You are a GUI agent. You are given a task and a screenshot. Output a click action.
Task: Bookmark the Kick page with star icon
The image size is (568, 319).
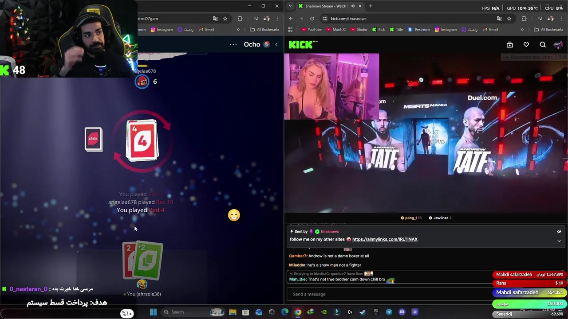coord(509,19)
